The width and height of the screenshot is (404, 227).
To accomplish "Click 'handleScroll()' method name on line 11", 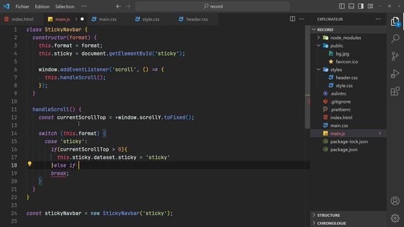I will point(54,109).
